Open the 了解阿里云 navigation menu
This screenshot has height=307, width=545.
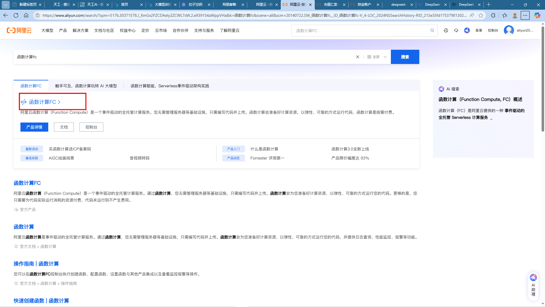(230, 30)
